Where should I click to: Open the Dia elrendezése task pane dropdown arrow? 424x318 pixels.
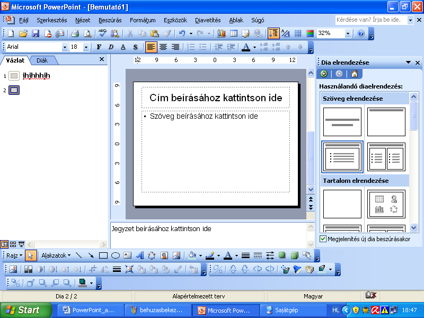408,63
